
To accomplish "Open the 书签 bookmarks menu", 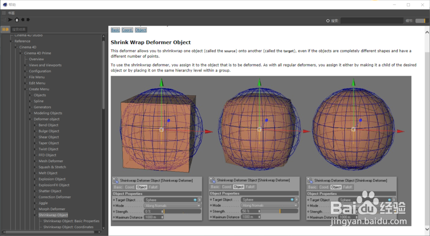I will coord(11,13).
